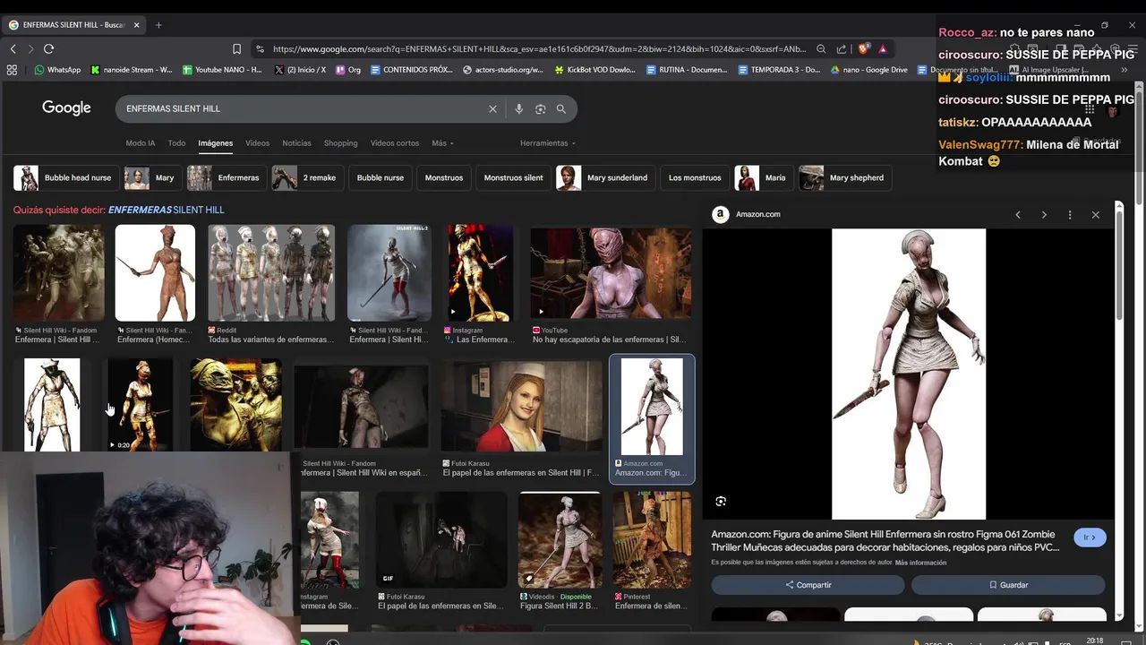Image resolution: width=1146 pixels, height=645 pixels.
Task: Filter by 2 remake chip
Action: tap(306, 177)
